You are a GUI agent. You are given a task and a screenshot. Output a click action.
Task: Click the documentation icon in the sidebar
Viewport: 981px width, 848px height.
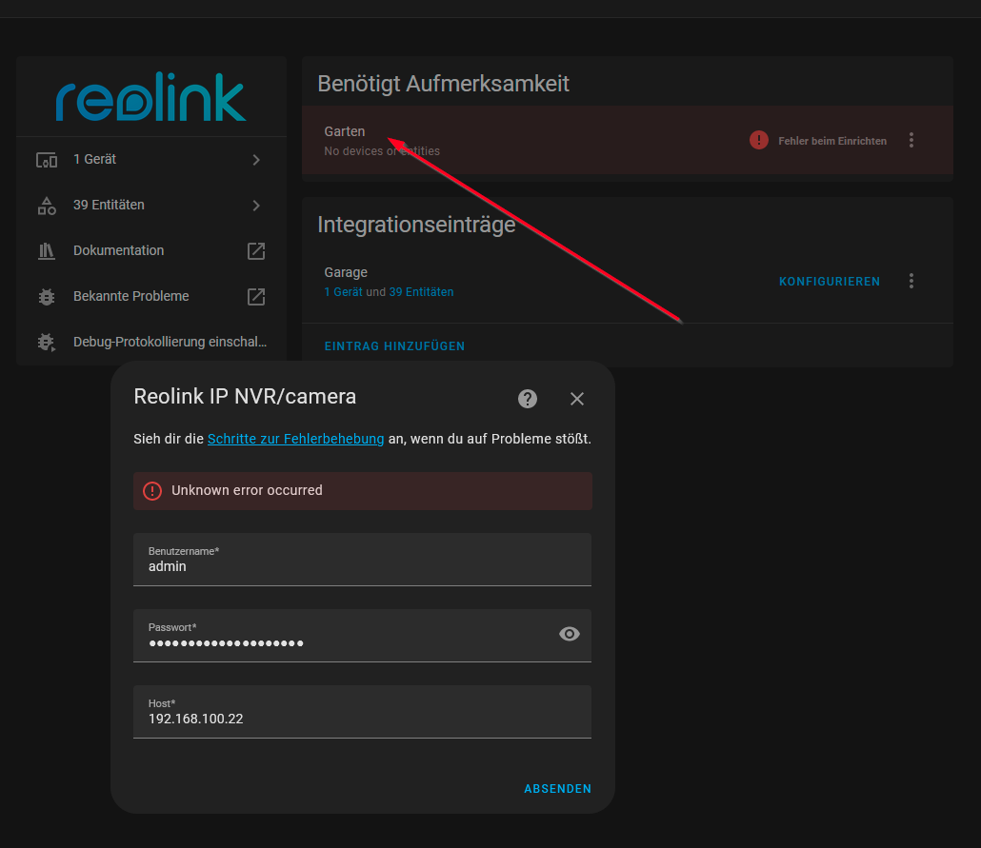tap(47, 250)
